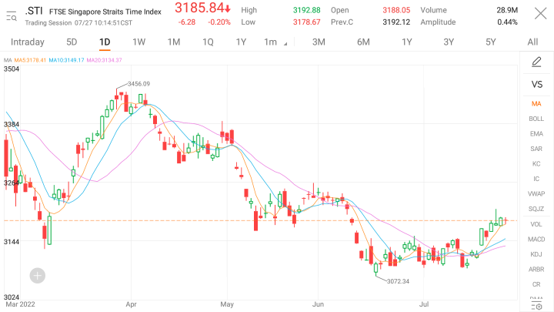The image size is (554, 312).
Task: Select the 1W candlestick period
Action: point(138,42)
